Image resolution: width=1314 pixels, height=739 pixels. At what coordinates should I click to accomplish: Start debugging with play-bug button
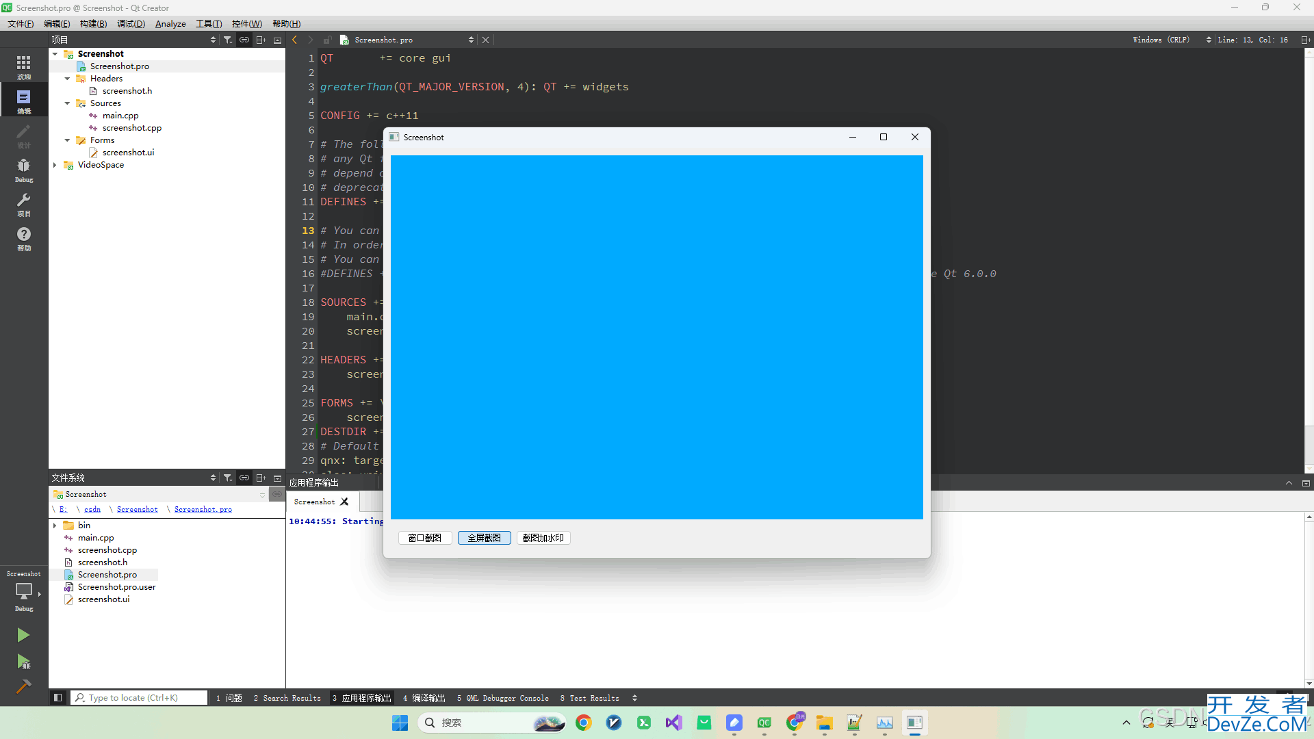(x=23, y=662)
